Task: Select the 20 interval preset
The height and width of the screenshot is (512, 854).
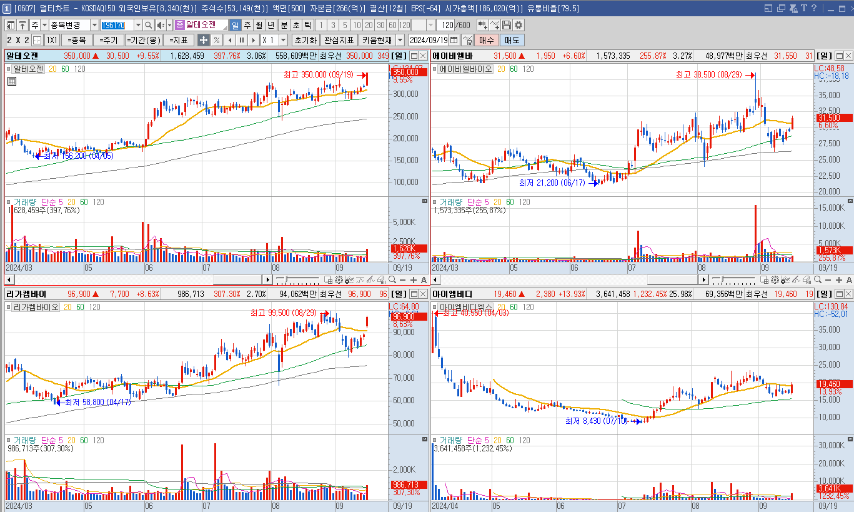Action: [369, 25]
